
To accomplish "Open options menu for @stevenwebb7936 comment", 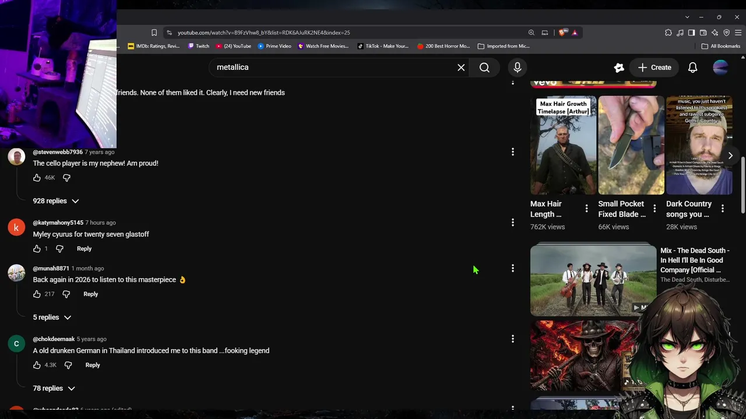I will (513, 152).
